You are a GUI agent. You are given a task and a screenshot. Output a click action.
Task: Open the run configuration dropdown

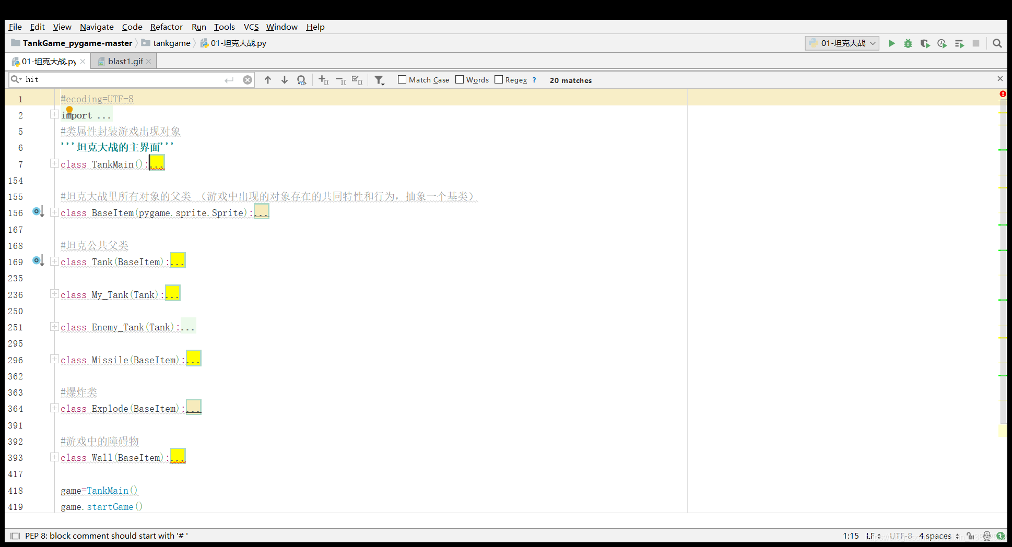click(842, 43)
